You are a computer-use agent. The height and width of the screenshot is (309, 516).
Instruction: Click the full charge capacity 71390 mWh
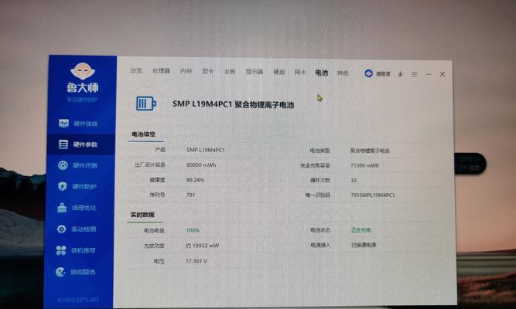365,165
